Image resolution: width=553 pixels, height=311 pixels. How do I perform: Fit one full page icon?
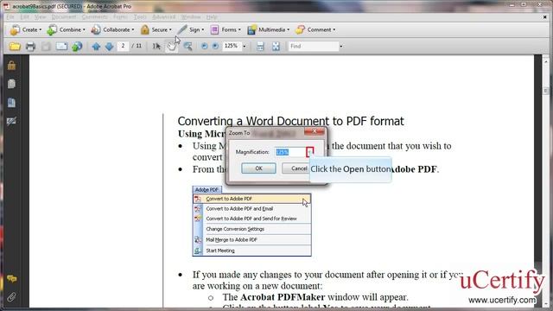point(276,46)
